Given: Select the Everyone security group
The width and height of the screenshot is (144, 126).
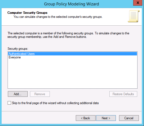Looking at the screenshot, I should click(x=15, y=57).
